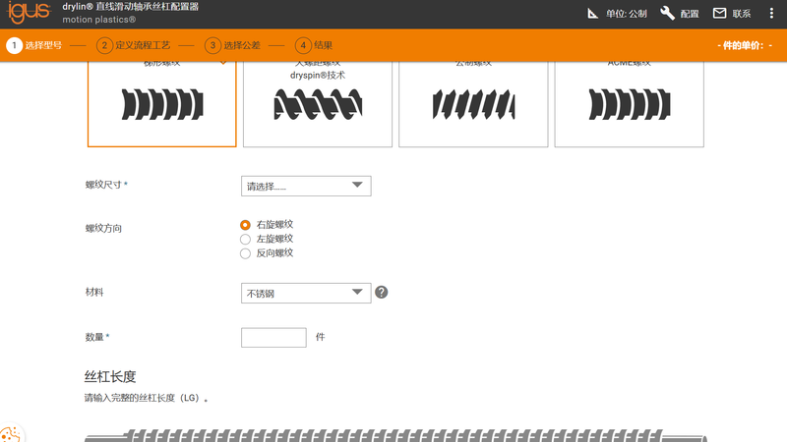Screen dimensions: 787x442
Task: Open the contact envelope icon
Action: (x=719, y=13)
